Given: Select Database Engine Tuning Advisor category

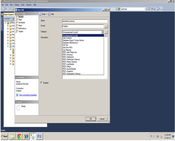Looking at the screenshot, I should tap(83, 40).
